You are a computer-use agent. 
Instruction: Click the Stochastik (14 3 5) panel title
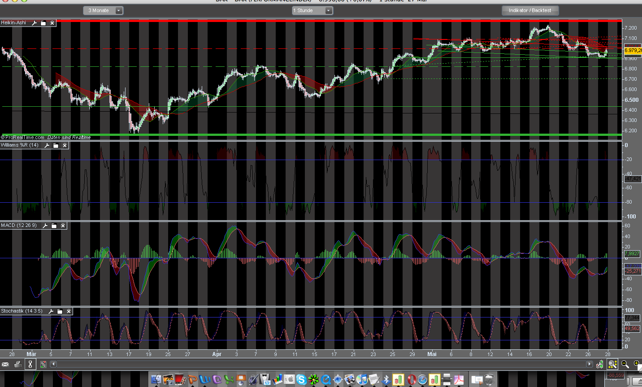tap(22, 311)
